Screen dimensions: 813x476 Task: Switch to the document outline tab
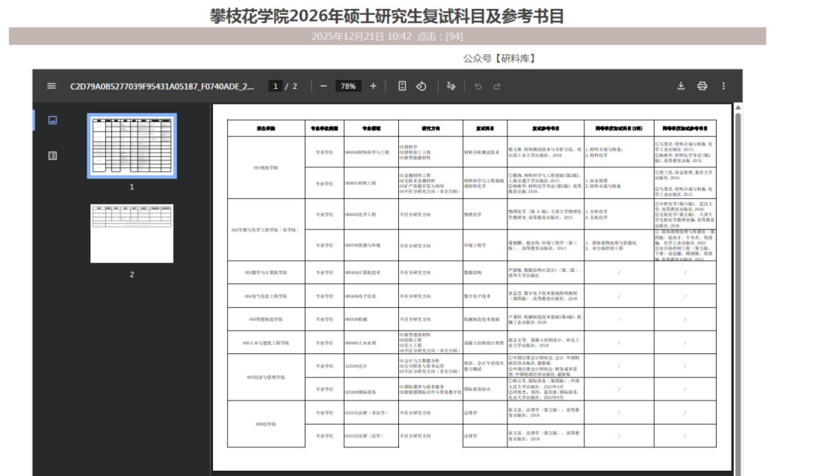pyautogui.click(x=52, y=156)
